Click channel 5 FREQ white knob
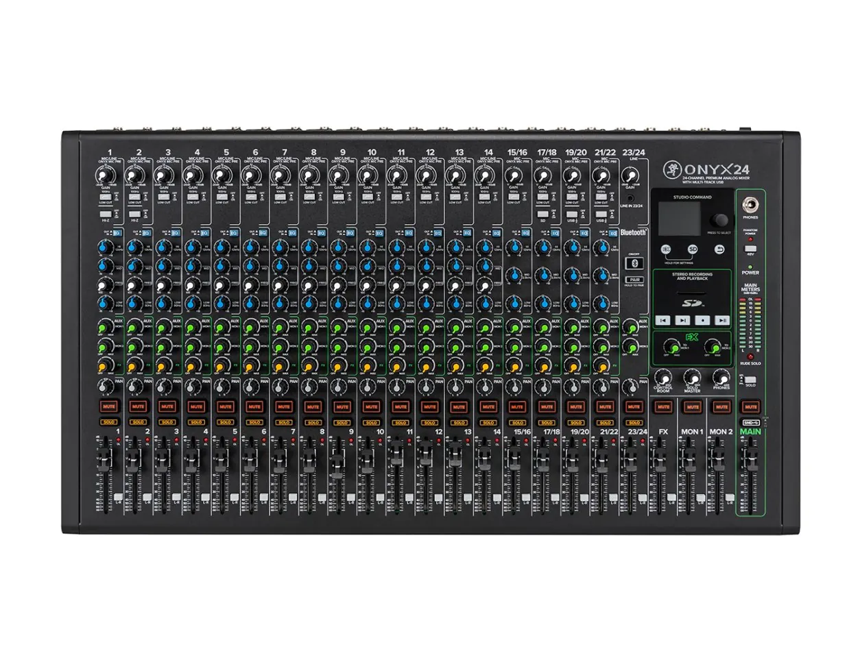The image size is (862, 662). click(222, 284)
